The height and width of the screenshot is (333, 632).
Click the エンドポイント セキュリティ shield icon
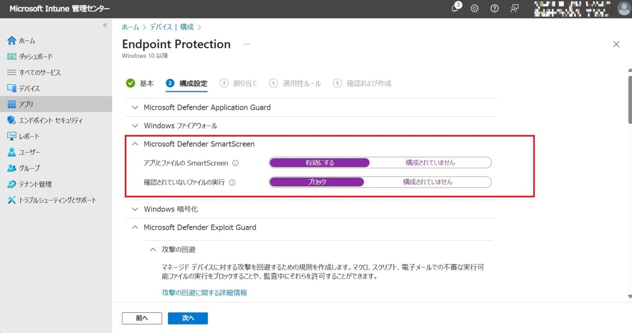coord(12,120)
